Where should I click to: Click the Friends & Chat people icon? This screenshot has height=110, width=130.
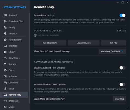point(5,21)
